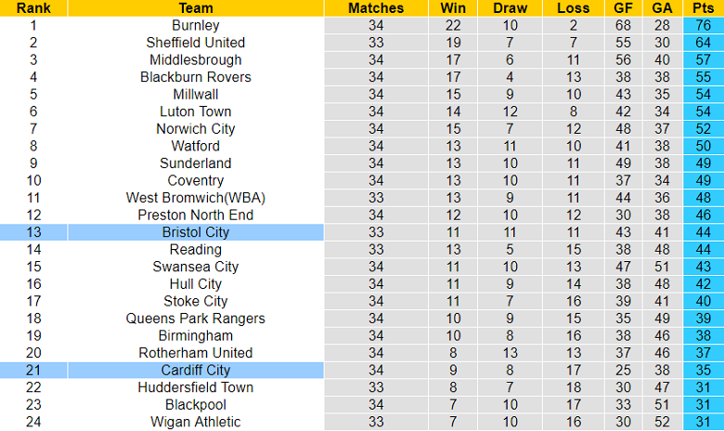This screenshot has height=431, width=724.
Task: Open Huddersfield Town team page
Action: tap(196, 387)
